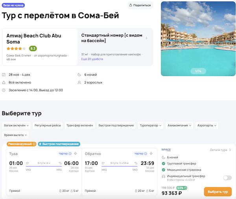The width and height of the screenshot is (236, 199).
Task: Open the Ещё 20 удобств link
Action: (92, 59)
